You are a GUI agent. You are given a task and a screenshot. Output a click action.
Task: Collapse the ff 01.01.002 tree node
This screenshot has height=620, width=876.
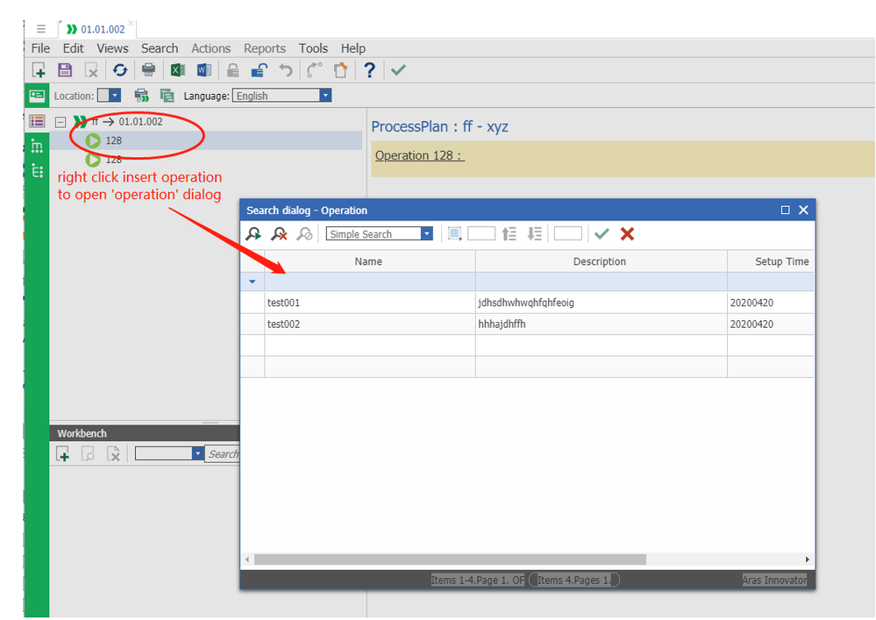coord(61,122)
